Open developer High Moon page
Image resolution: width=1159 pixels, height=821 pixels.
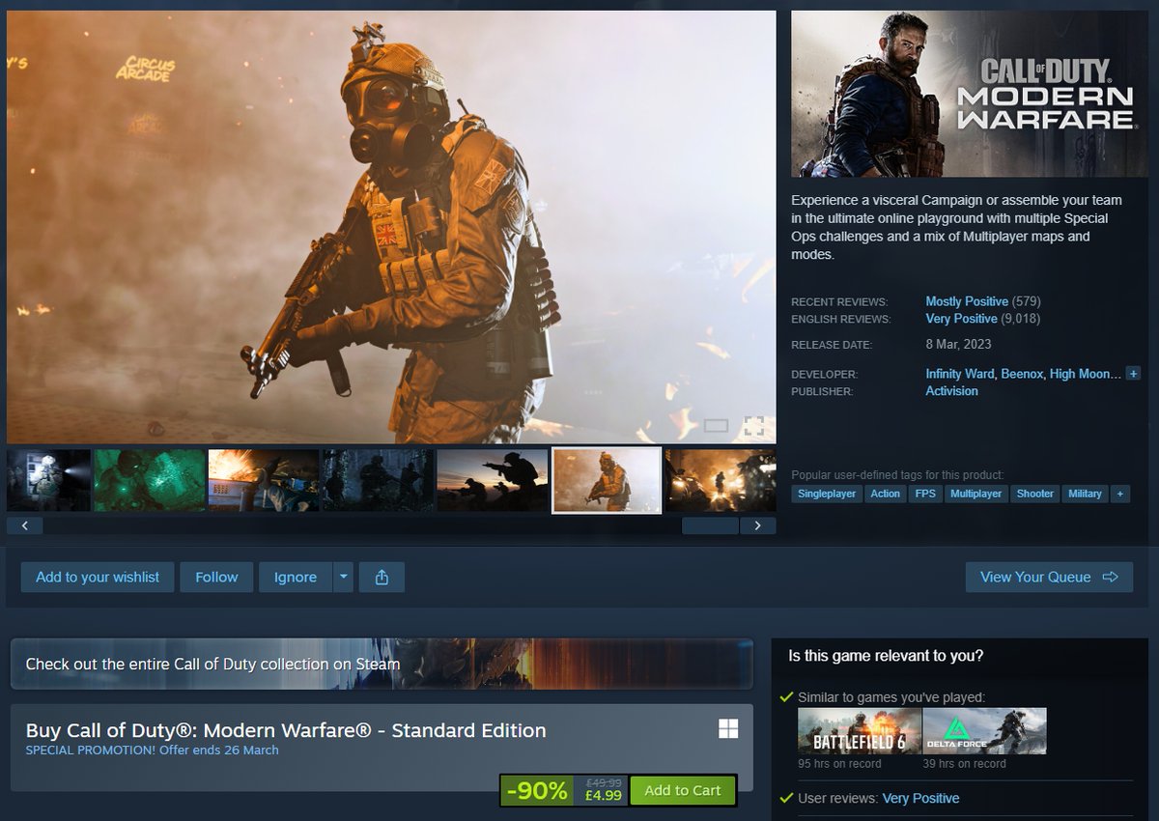point(1086,374)
